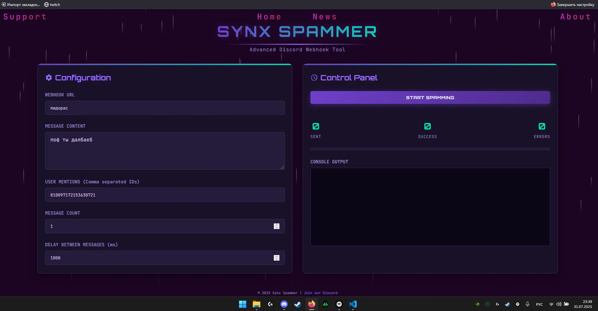This screenshot has width=598, height=311.
Task: Open the About page link
Action: tap(575, 17)
